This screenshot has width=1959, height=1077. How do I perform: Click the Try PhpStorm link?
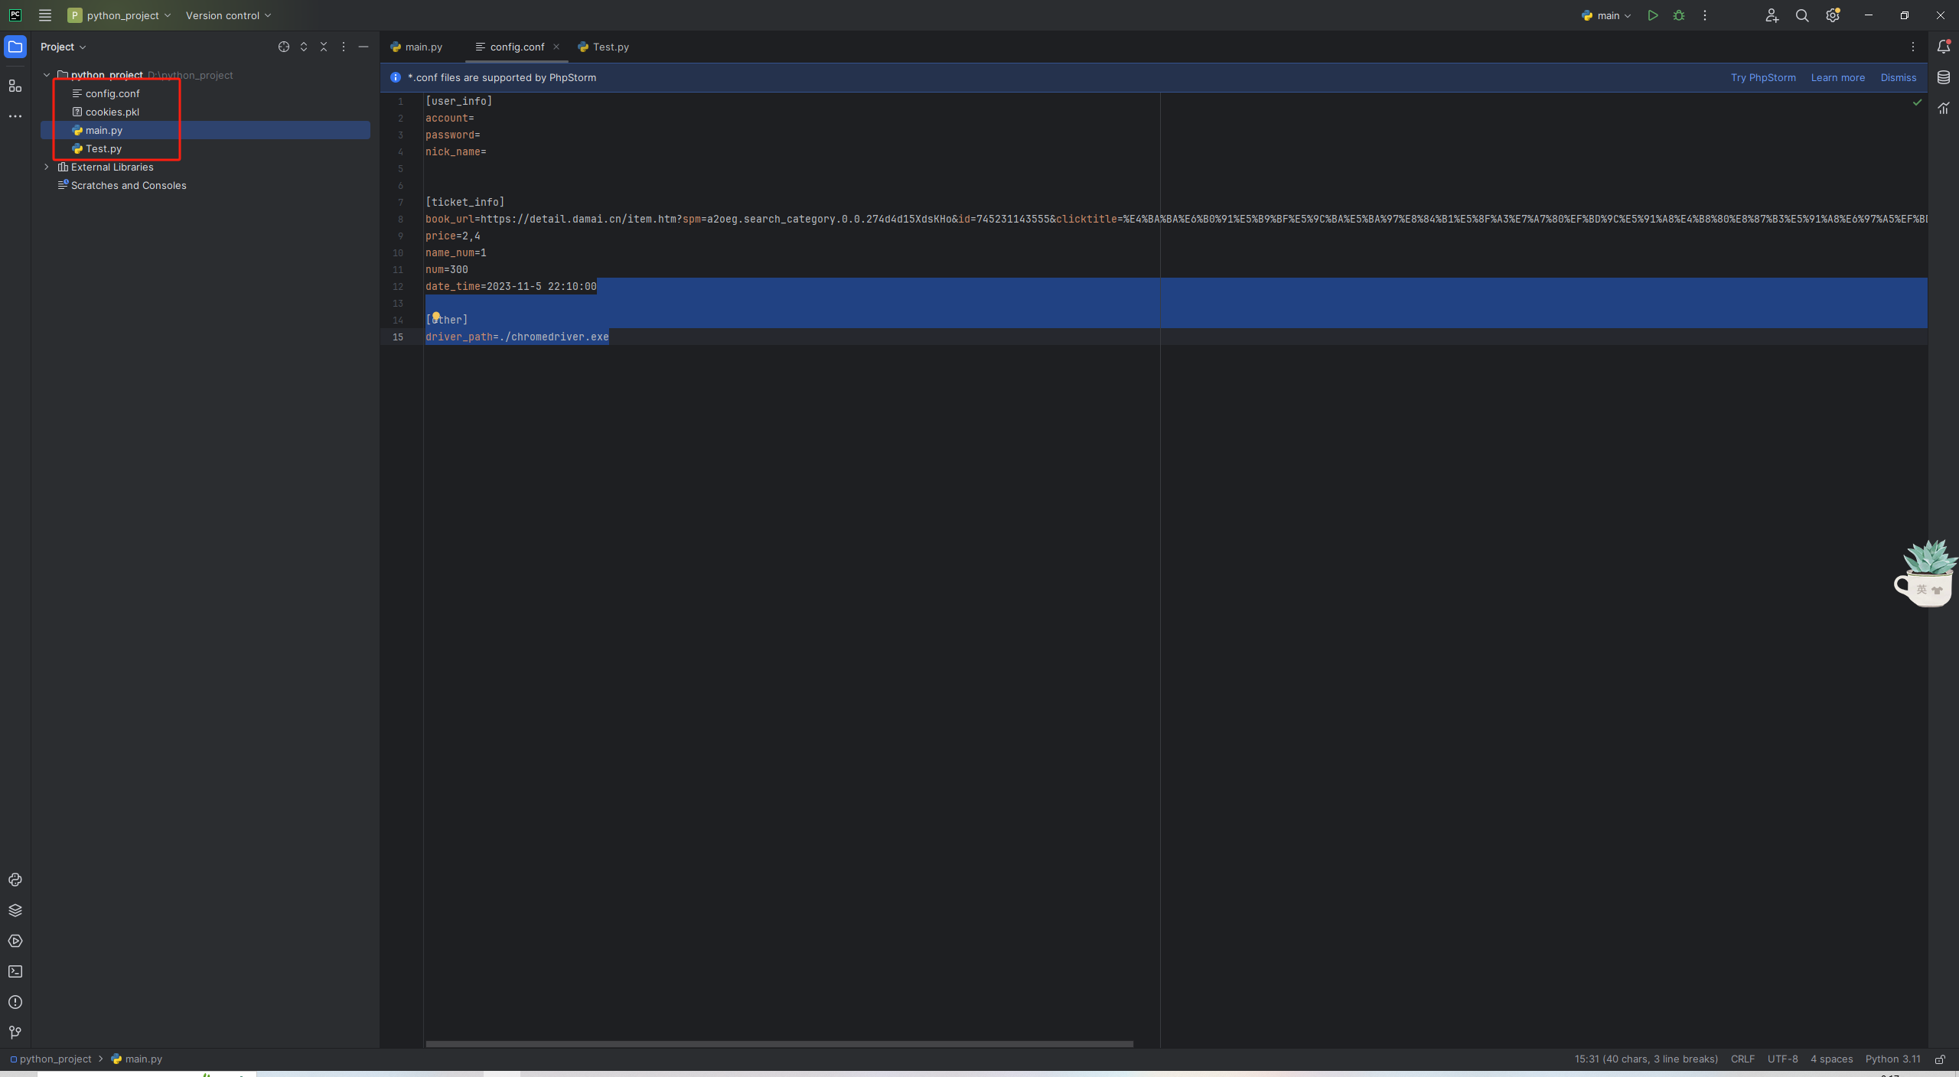pos(1763,77)
